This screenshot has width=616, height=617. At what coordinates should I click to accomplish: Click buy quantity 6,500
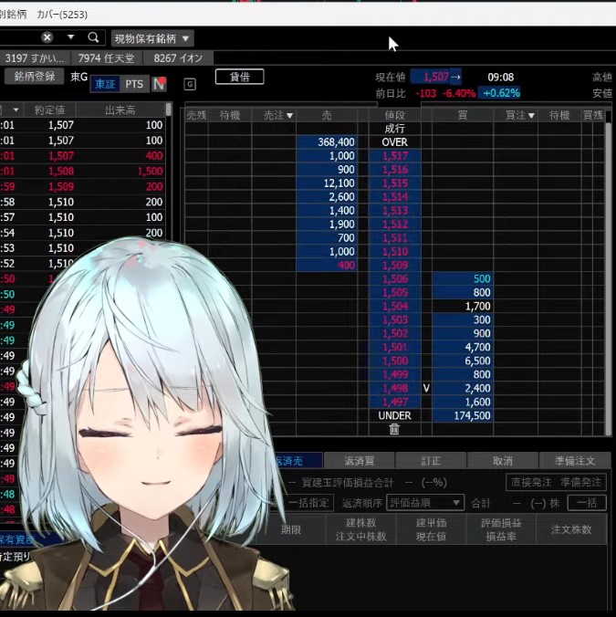click(x=463, y=361)
